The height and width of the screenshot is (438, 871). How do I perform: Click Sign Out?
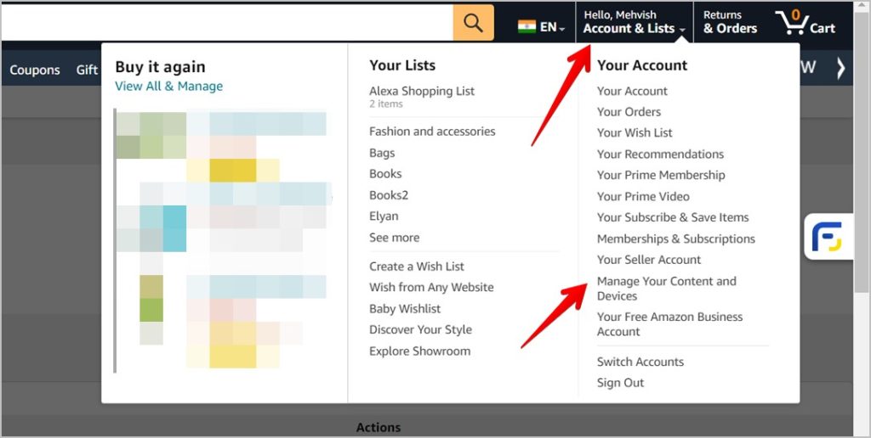620,383
